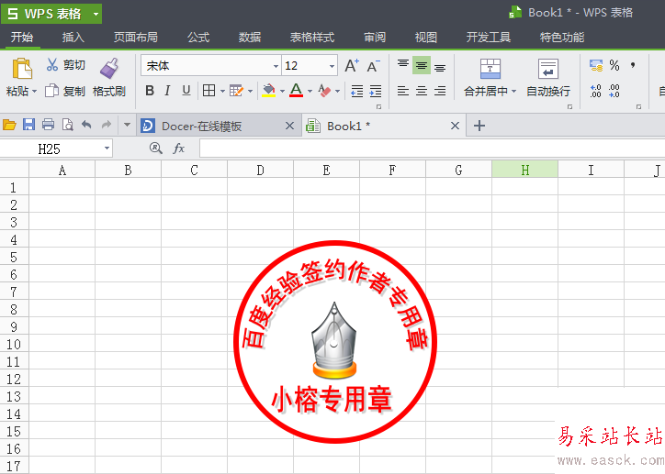Viewport: 665px width, 474px height.
Task: Select the row 10 header
Action: pos(14,344)
